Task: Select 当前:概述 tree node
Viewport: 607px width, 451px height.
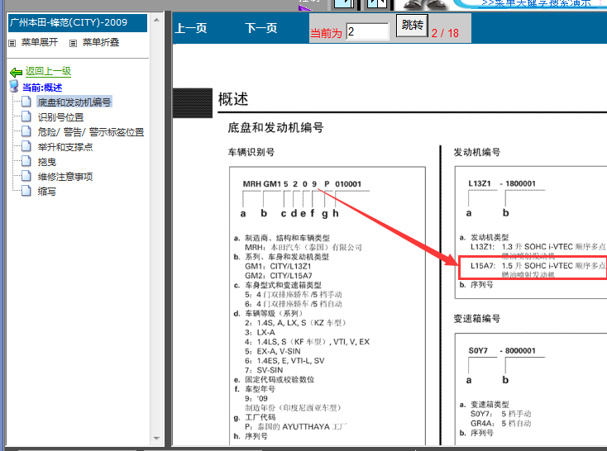Action: click(x=42, y=88)
